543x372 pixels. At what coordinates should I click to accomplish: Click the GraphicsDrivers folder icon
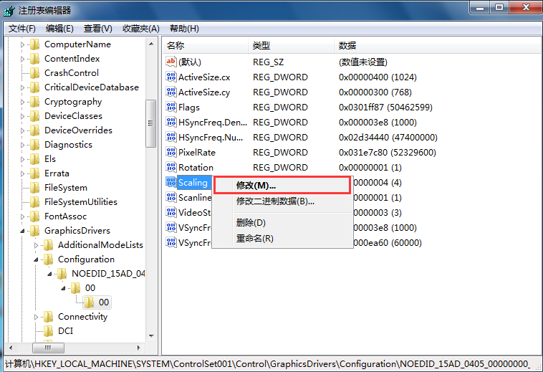click(x=34, y=231)
